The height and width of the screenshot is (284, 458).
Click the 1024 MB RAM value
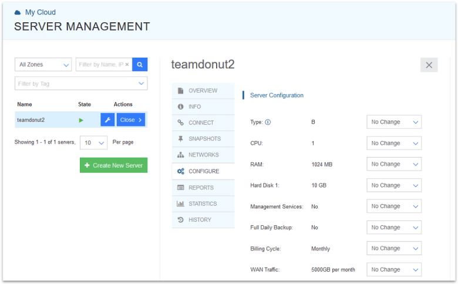click(x=322, y=165)
